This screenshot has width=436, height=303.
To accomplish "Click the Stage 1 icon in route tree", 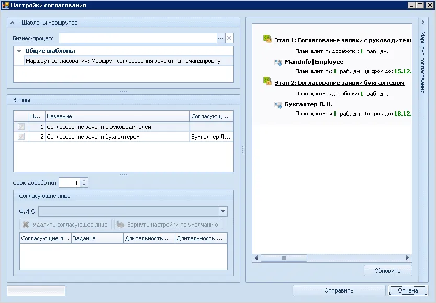I will 267,39.
